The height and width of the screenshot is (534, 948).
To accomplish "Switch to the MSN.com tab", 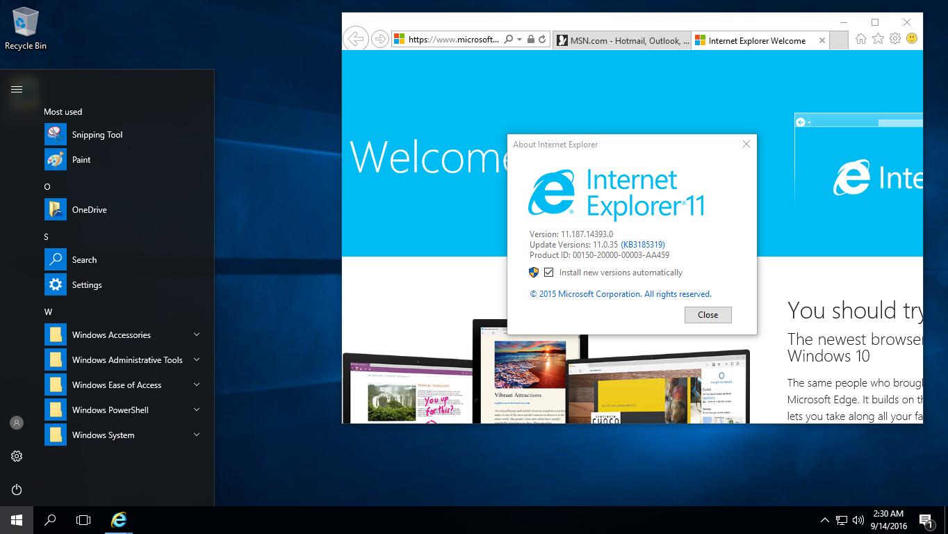I will pyautogui.click(x=623, y=40).
